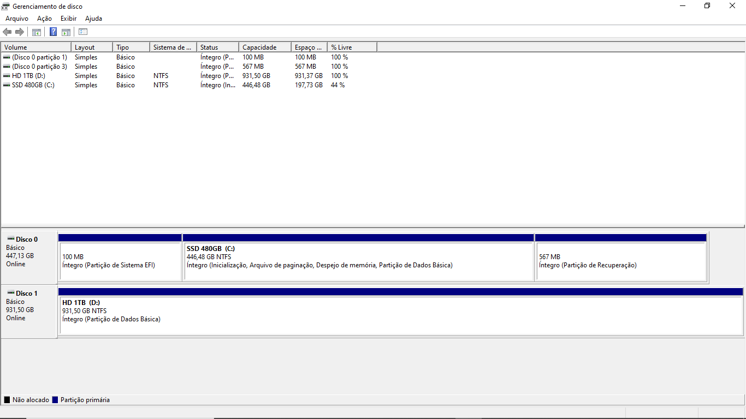Image resolution: width=746 pixels, height=419 pixels.
Task: Click the Partição primária legend label
Action: (x=85, y=400)
